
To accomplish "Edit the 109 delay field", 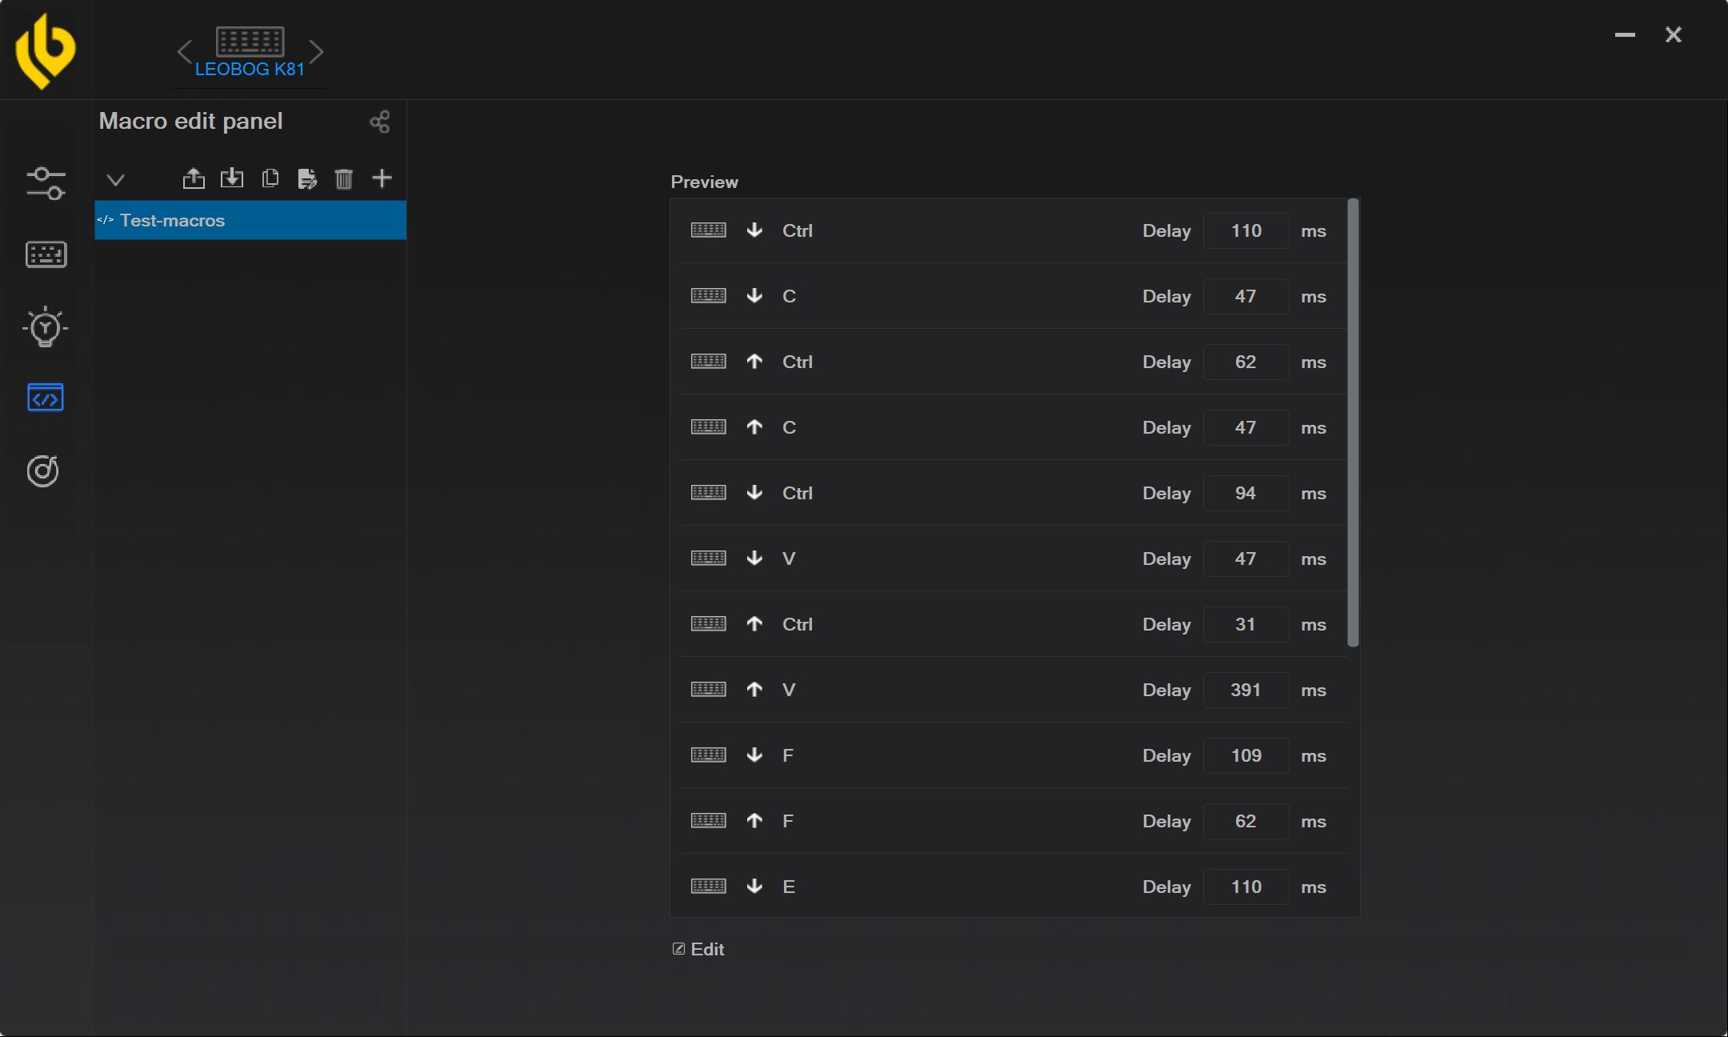I will pyautogui.click(x=1246, y=755).
